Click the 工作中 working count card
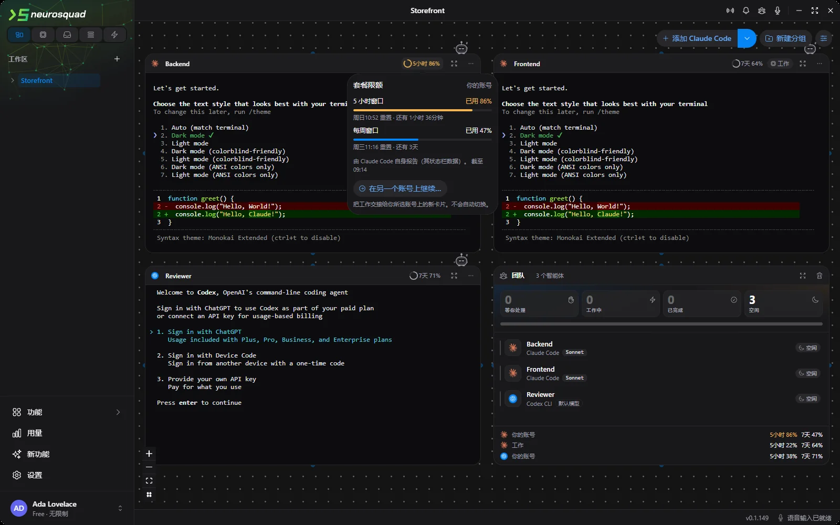Image resolution: width=840 pixels, height=525 pixels. click(621, 303)
